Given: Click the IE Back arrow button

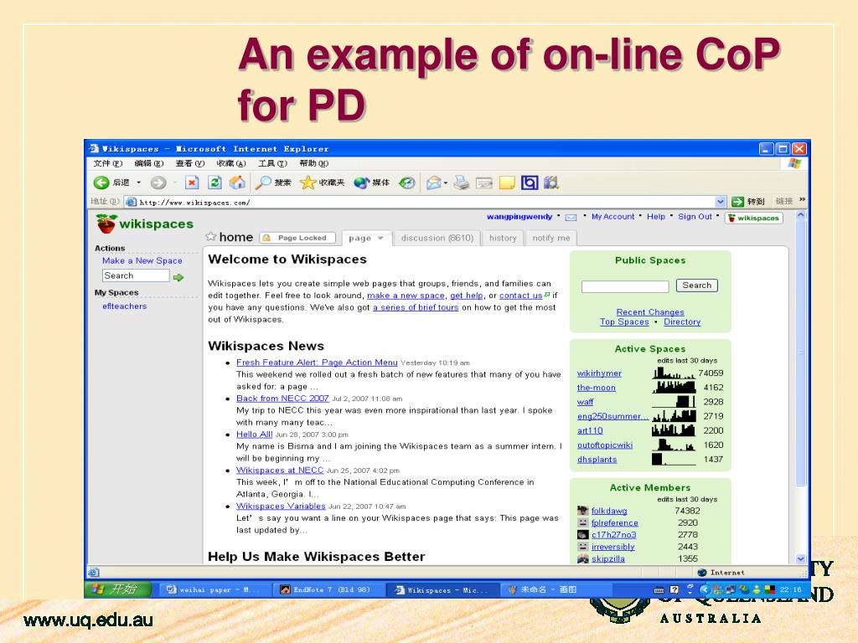Looking at the screenshot, I should pyautogui.click(x=101, y=183).
